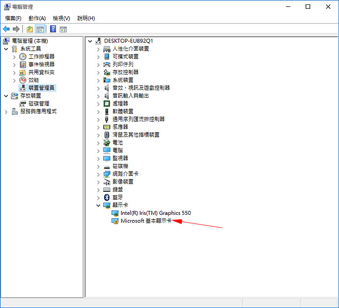Collapse the 顯示卡 display adapters node

point(98,205)
